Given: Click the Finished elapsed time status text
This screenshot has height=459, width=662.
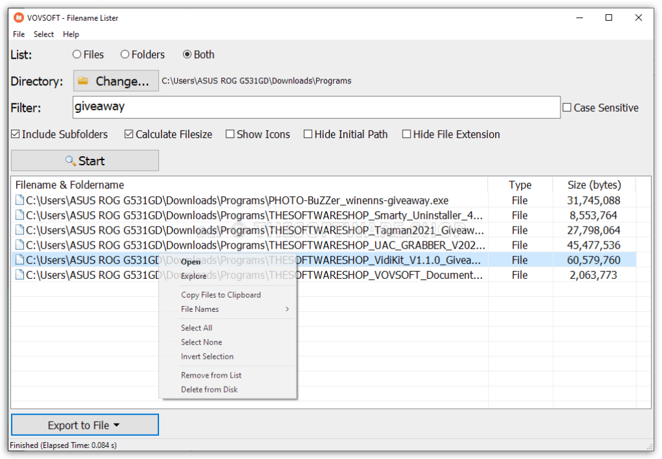Looking at the screenshot, I should [x=63, y=445].
